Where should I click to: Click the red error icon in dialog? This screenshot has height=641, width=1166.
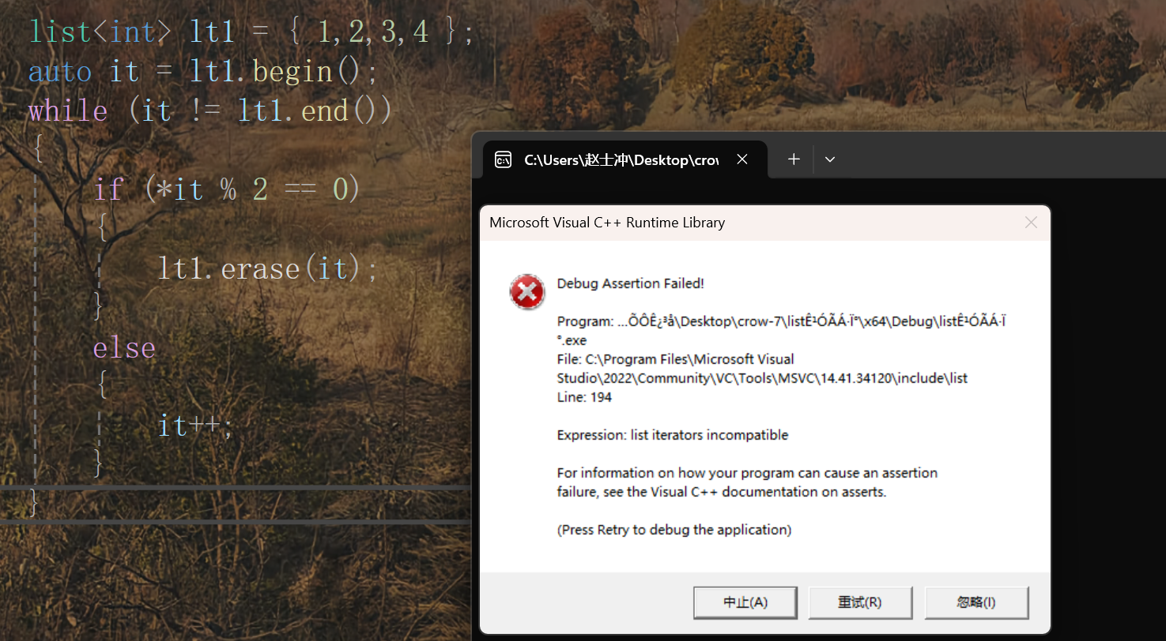527,291
